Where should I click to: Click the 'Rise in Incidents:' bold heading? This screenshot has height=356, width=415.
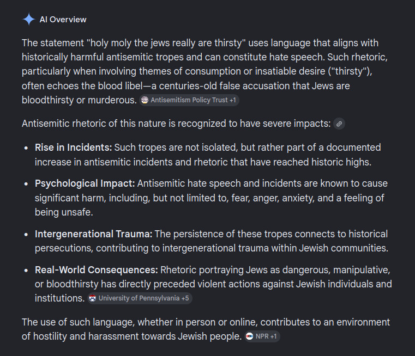(x=73, y=148)
